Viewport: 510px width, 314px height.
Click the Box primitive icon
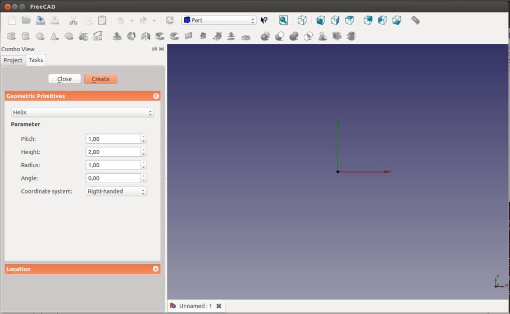11,36
